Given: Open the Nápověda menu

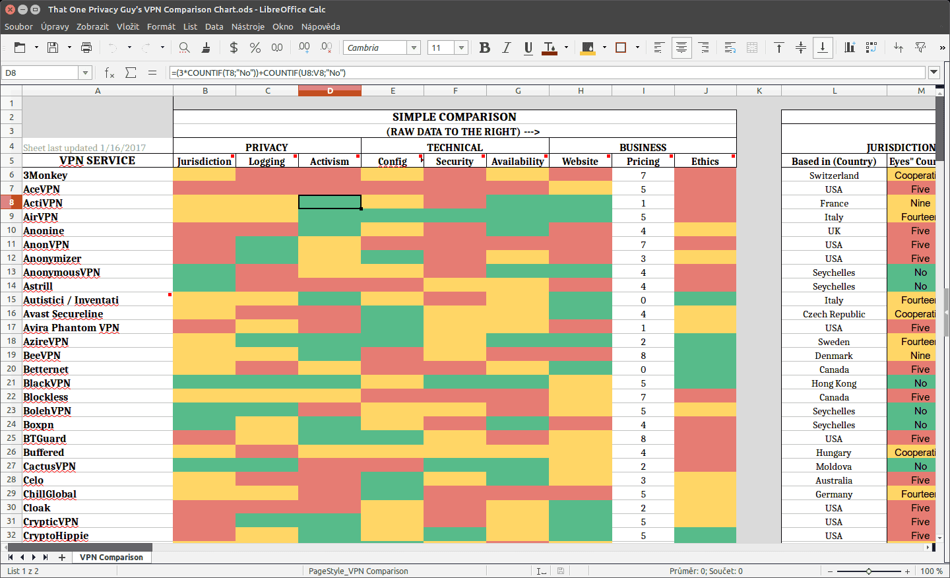Looking at the screenshot, I should point(321,26).
